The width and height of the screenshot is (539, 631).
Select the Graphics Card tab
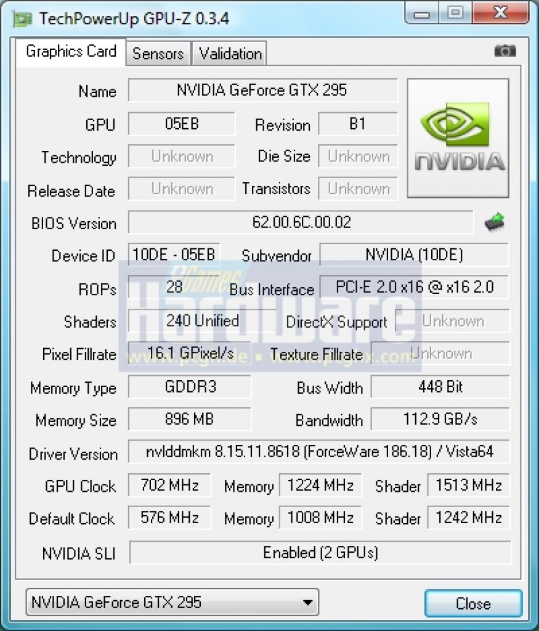[x=71, y=52]
